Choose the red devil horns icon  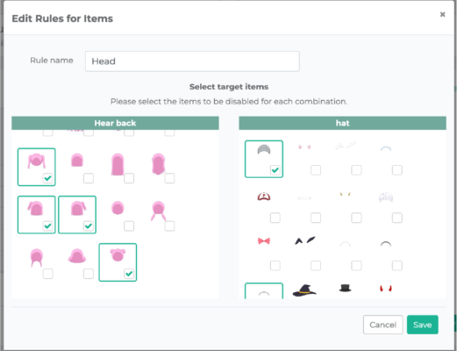(386, 289)
